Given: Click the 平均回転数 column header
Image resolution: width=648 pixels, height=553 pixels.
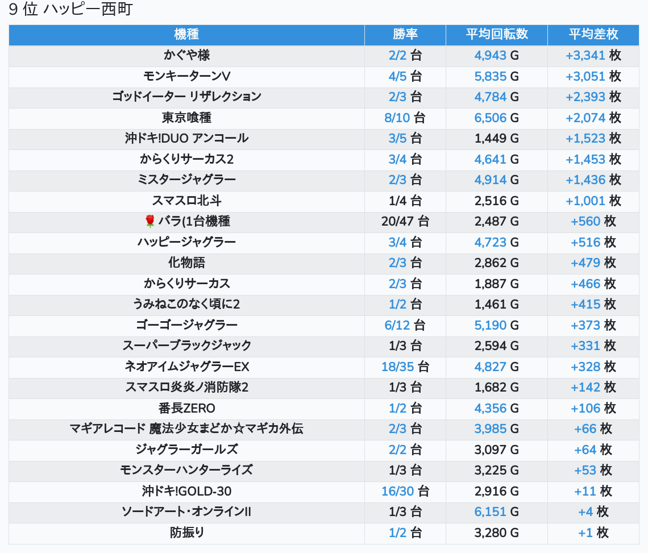Looking at the screenshot, I should point(497,34).
